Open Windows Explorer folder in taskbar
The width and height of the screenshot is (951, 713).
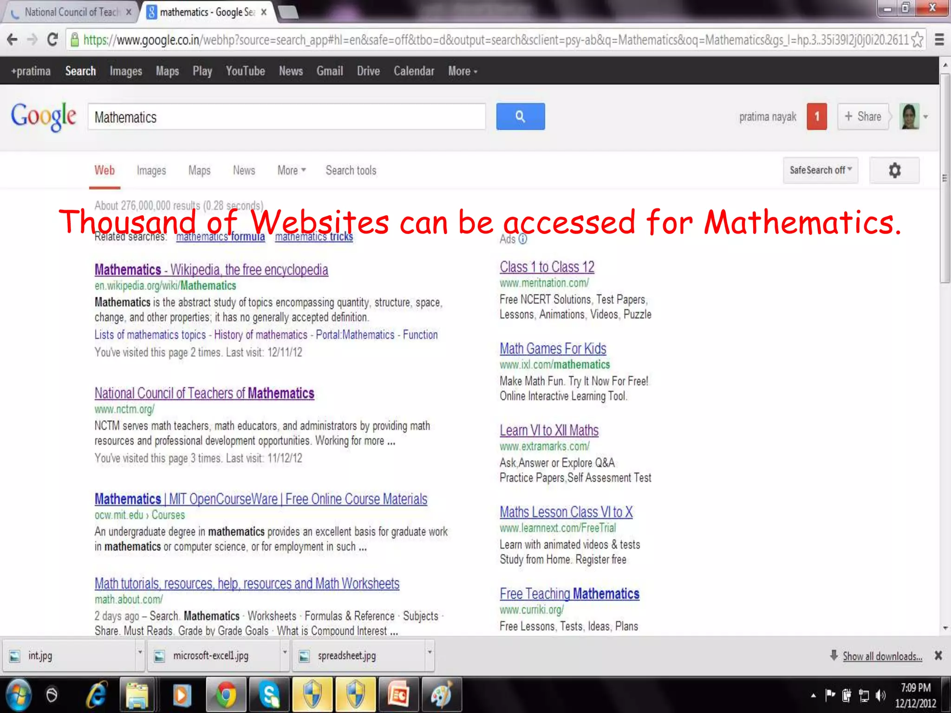click(138, 695)
